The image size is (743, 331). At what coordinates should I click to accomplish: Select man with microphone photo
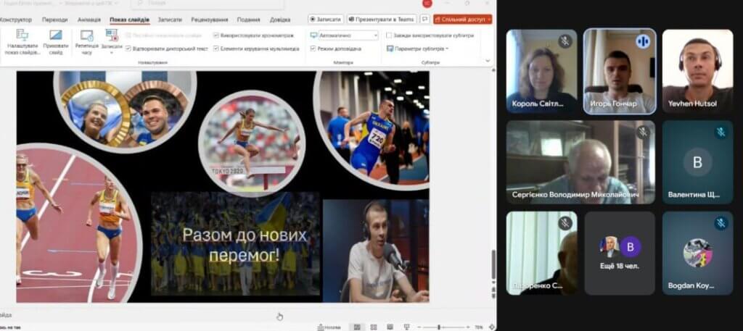376,251
